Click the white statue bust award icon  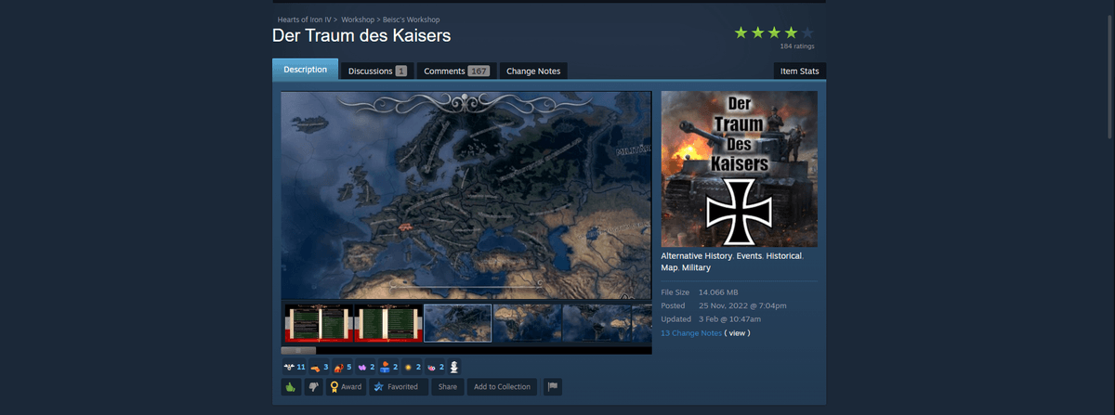point(454,367)
